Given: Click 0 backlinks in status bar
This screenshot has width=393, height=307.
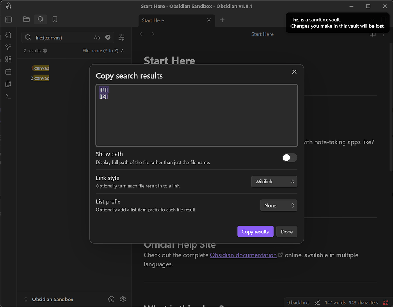Looking at the screenshot, I should click(298, 302).
